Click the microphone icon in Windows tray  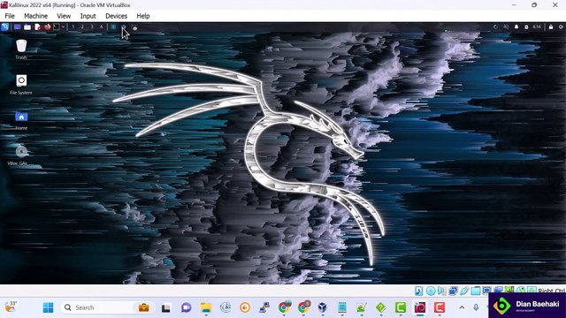point(476,307)
